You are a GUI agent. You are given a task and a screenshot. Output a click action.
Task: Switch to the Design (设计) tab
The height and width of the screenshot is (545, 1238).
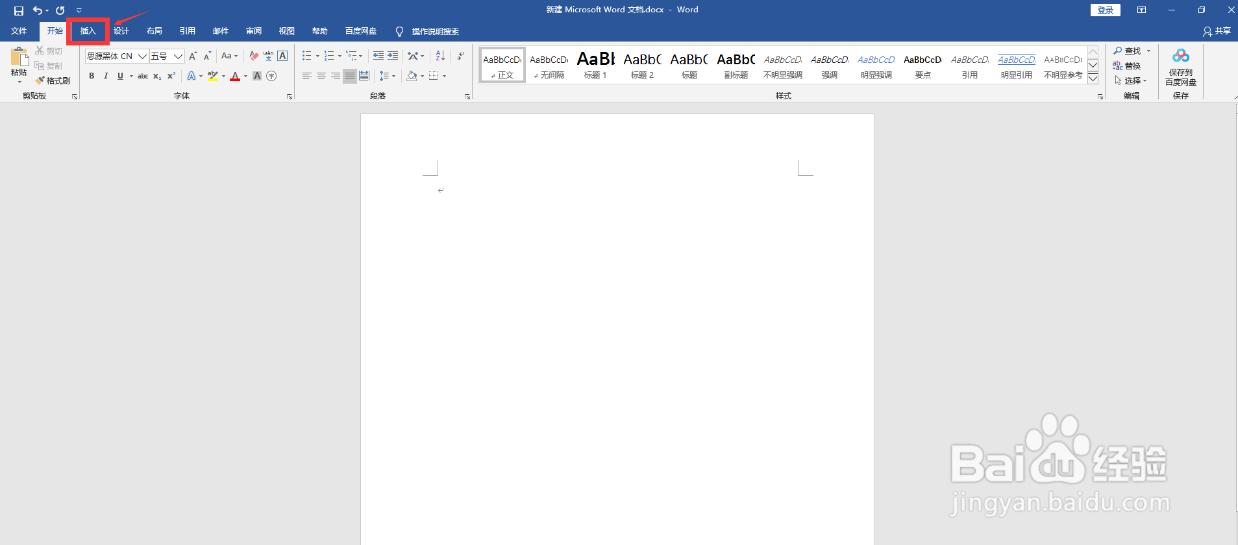121,31
